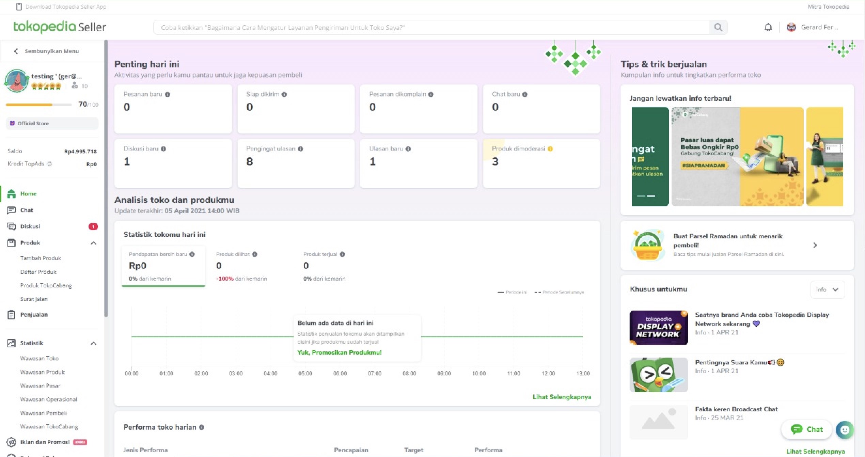
Task: Open Wawasan Toko menu item
Action: point(40,358)
